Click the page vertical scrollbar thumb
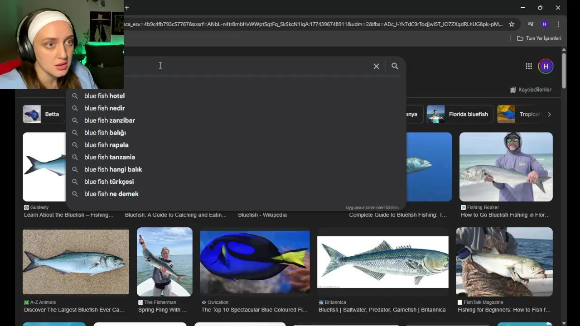Screen dimensions: 580x326 point(564,71)
